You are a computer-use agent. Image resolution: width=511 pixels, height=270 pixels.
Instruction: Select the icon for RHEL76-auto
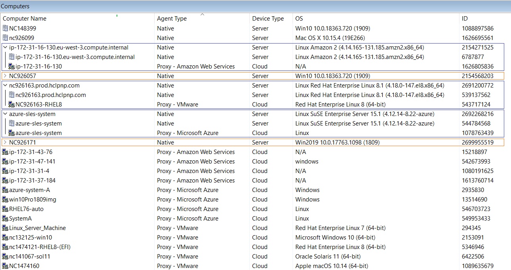coord(5,209)
